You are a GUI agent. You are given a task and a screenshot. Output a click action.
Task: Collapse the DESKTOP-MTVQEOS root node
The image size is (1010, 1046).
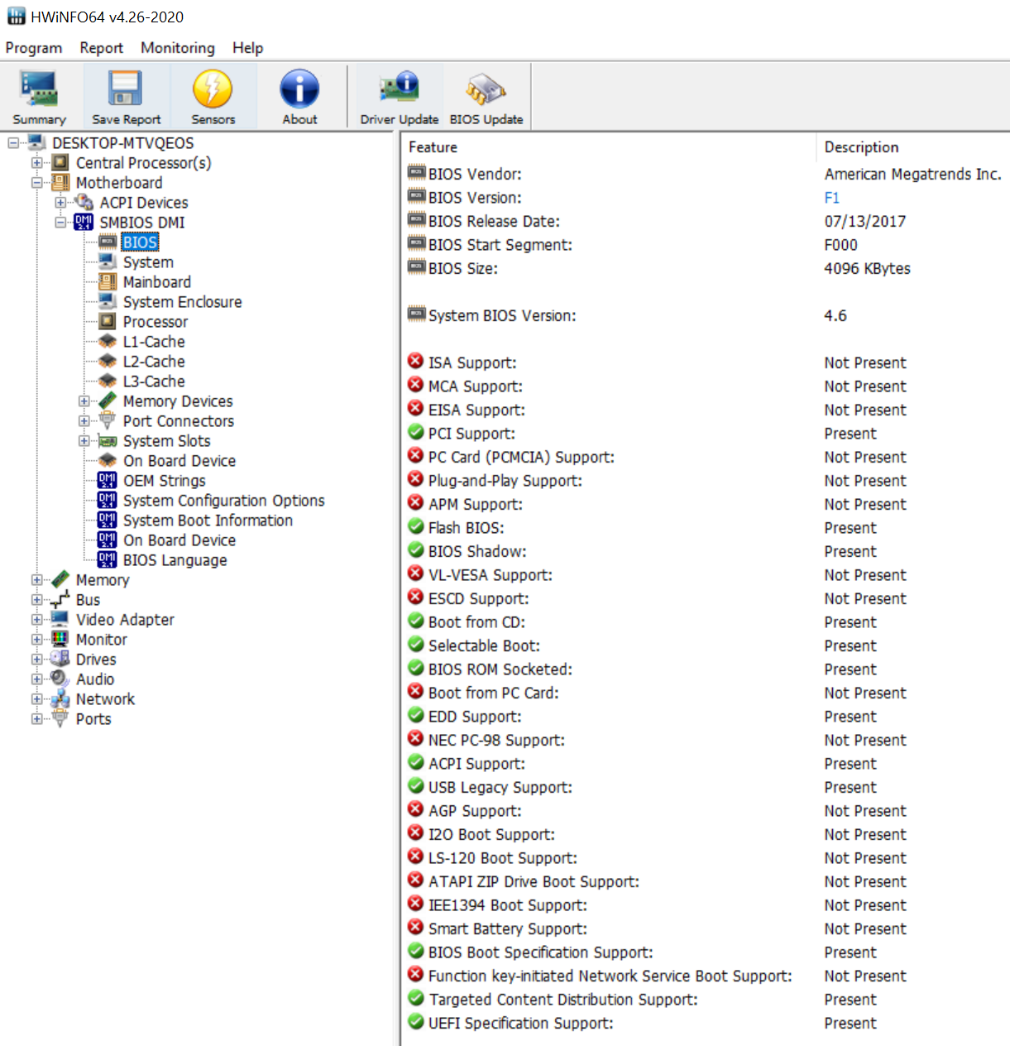point(13,143)
